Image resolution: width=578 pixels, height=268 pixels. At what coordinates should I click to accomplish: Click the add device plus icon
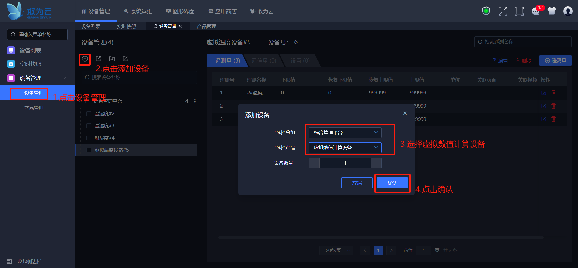tap(85, 59)
